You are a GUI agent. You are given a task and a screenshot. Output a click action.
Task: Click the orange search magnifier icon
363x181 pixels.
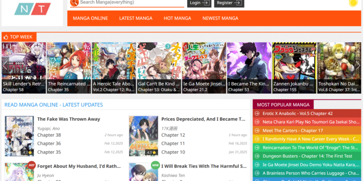[x=75, y=2]
